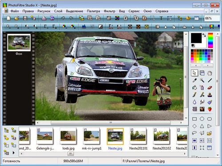This screenshot has width=222, height=166.
Task: Click the increase brightness icon
Action: pos(17,27)
